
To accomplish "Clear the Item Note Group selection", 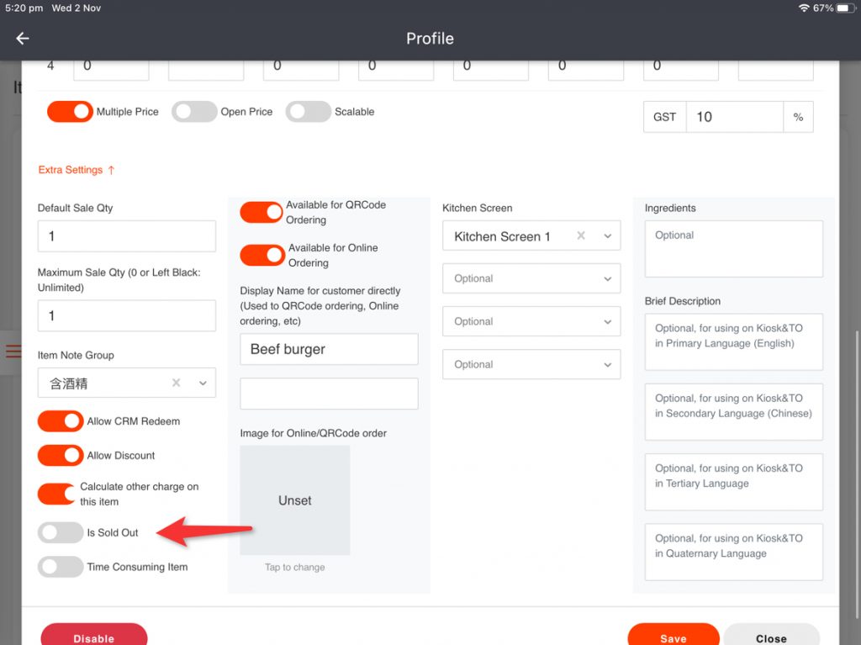I will [x=176, y=383].
